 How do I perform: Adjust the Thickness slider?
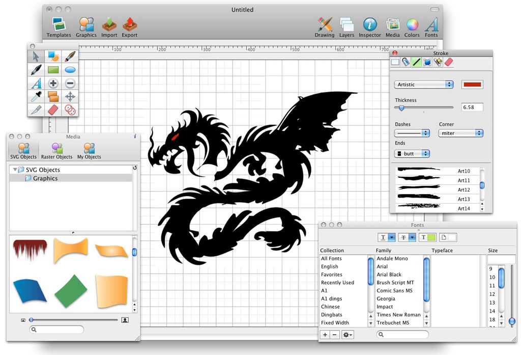tap(401, 108)
